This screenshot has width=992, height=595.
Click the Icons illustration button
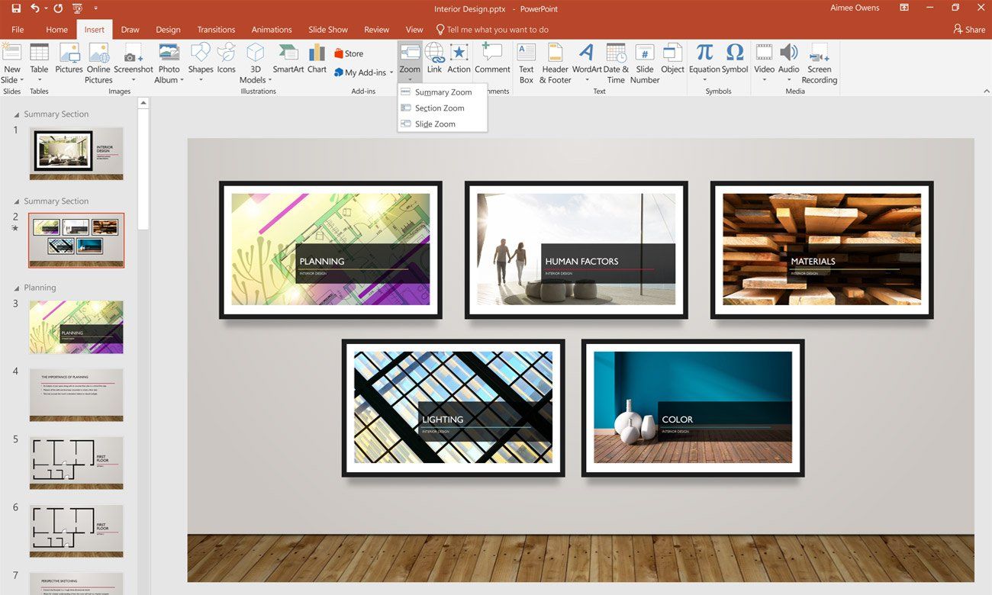[x=227, y=59]
